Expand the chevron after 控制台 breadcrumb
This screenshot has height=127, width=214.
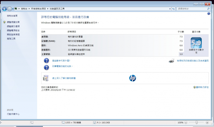pyautogui.click(x=29, y=9)
